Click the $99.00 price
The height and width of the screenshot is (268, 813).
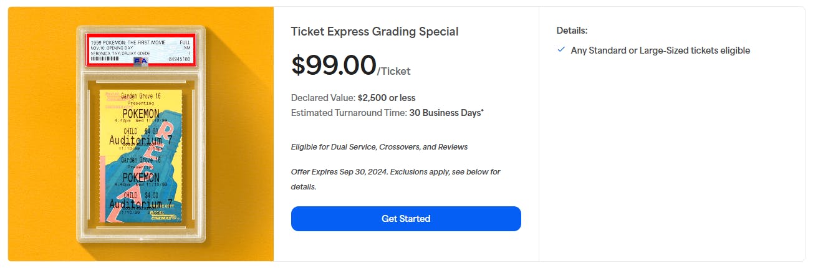[334, 65]
